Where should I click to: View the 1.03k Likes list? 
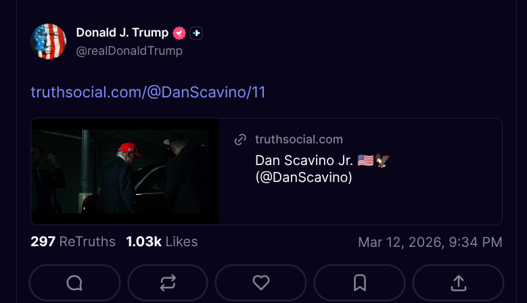(162, 241)
